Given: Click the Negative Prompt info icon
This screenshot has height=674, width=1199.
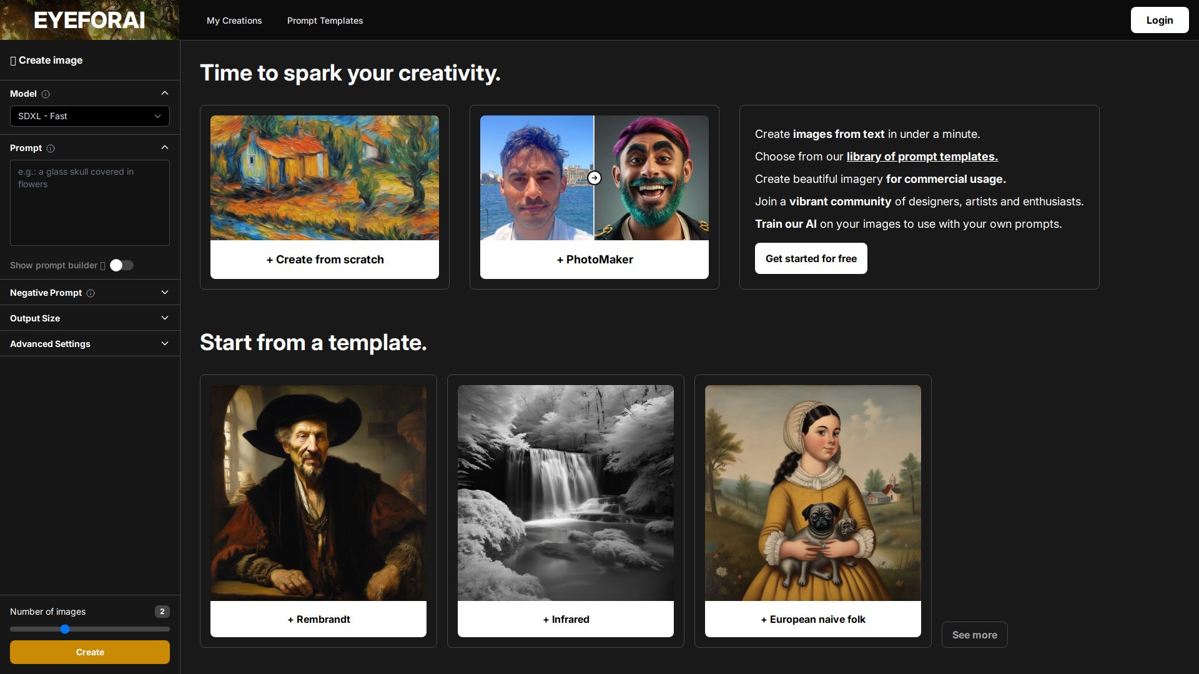Looking at the screenshot, I should click(x=91, y=293).
